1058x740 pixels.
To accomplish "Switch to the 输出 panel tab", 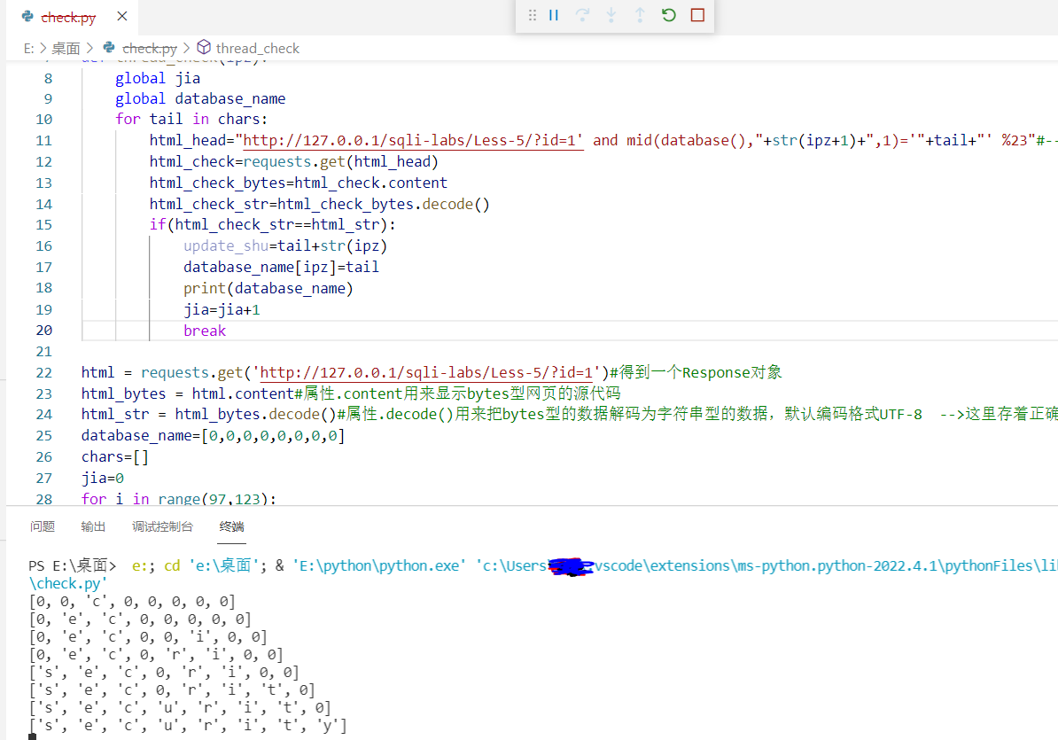I will pyautogui.click(x=93, y=526).
